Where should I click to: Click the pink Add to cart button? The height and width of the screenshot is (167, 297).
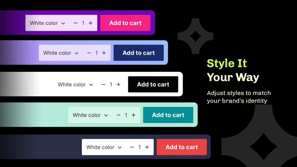point(125,23)
